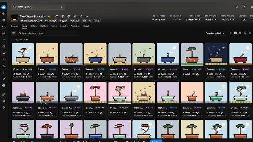Screen dimensions: 253x142
Task: Open the people/Rewards icon in sidebar
Action: (4, 59)
